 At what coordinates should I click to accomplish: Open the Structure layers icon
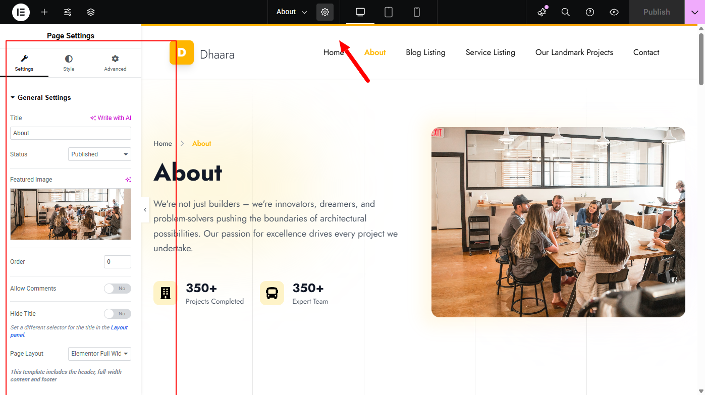[91, 12]
